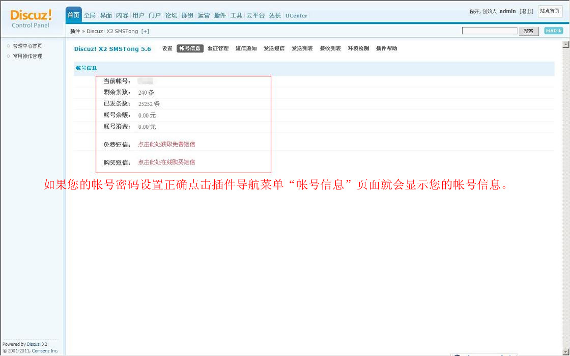Click the 帐号信息 section header
The width and height of the screenshot is (570, 356).
coord(86,68)
